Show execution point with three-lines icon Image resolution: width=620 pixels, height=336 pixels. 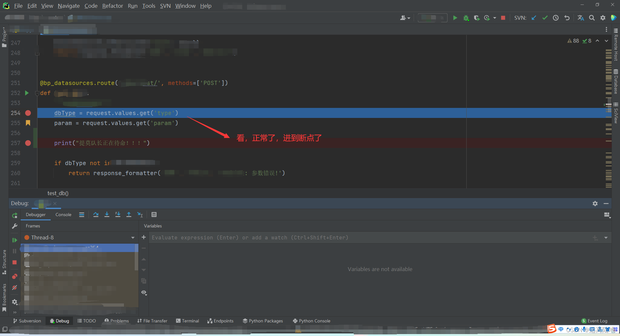pyautogui.click(x=82, y=215)
